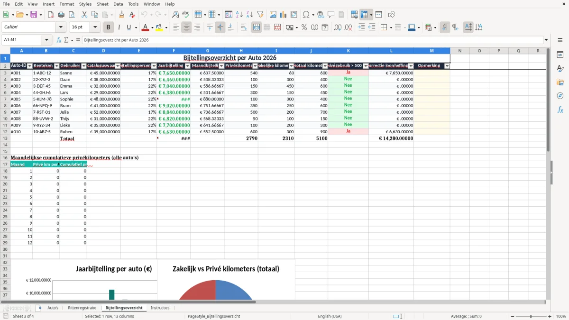Open the Opmerking column filter dropdown

[x=447, y=66]
